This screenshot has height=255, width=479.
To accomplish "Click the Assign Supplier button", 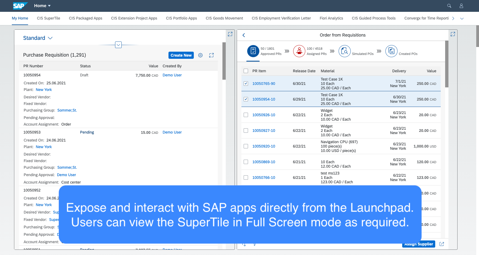I will 419,244.
